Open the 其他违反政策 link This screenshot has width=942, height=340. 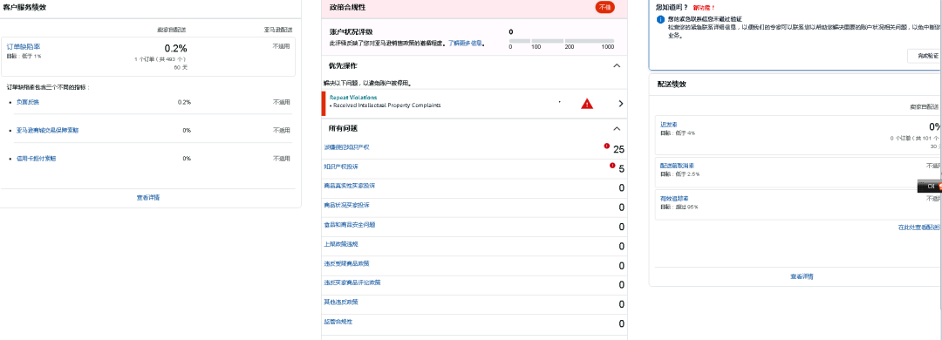click(x=341, y=303)
